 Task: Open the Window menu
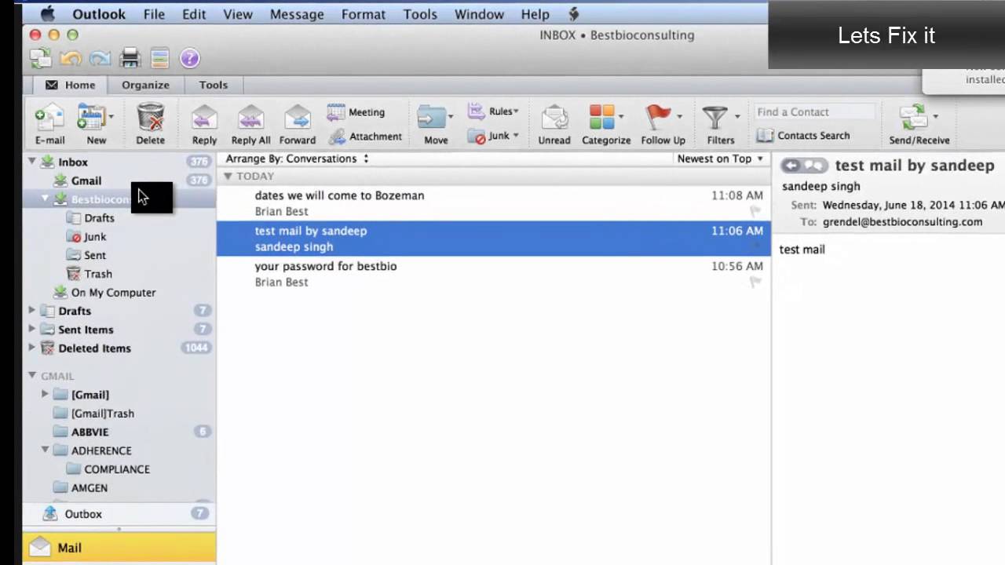[x=479, y=14]
